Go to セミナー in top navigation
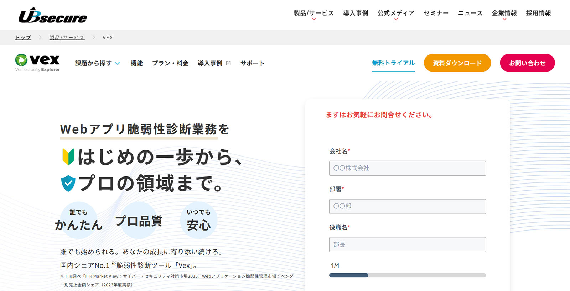The width and height of the screenshot is (570, 291). click(436, 13)
